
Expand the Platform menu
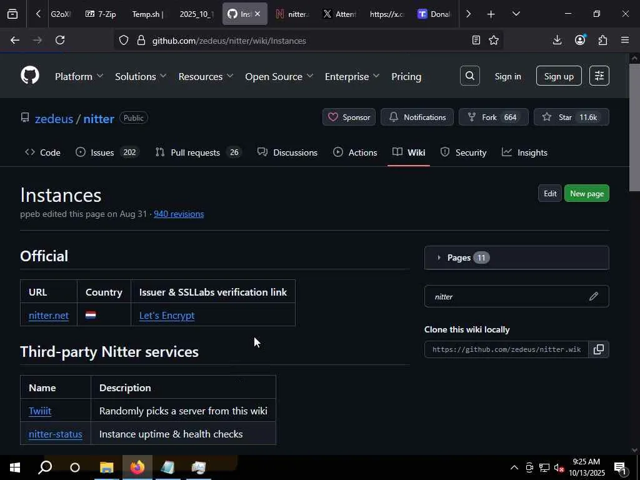(x=79, y=76)
